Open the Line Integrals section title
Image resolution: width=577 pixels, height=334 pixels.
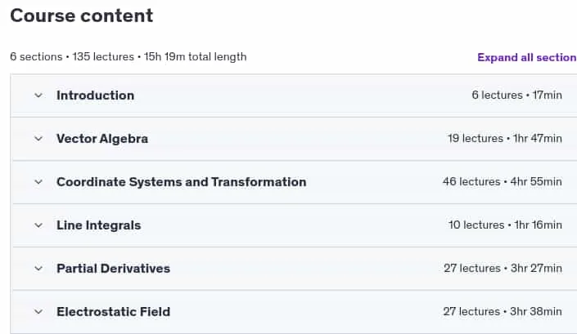(98, 225)
